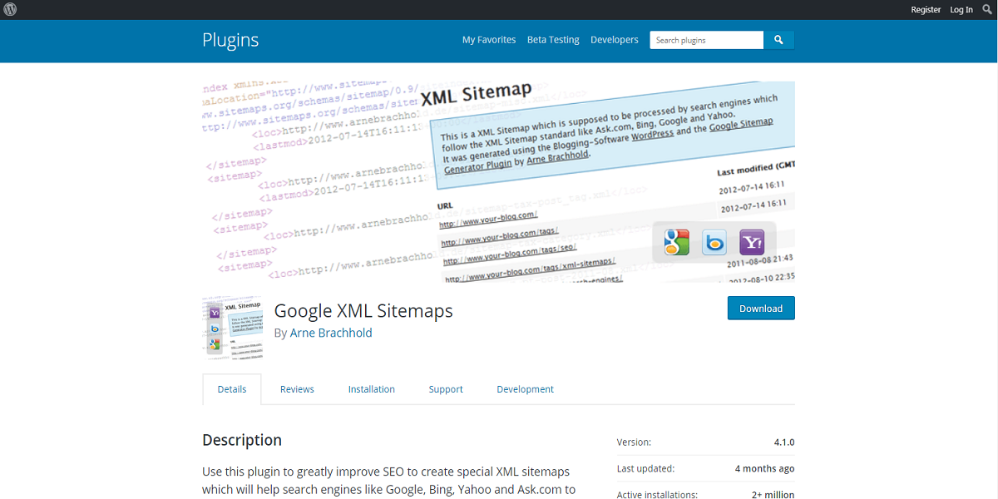Open the admin bar search magnifier
Screen dimensions: 998x499
(x=987, y=10)
